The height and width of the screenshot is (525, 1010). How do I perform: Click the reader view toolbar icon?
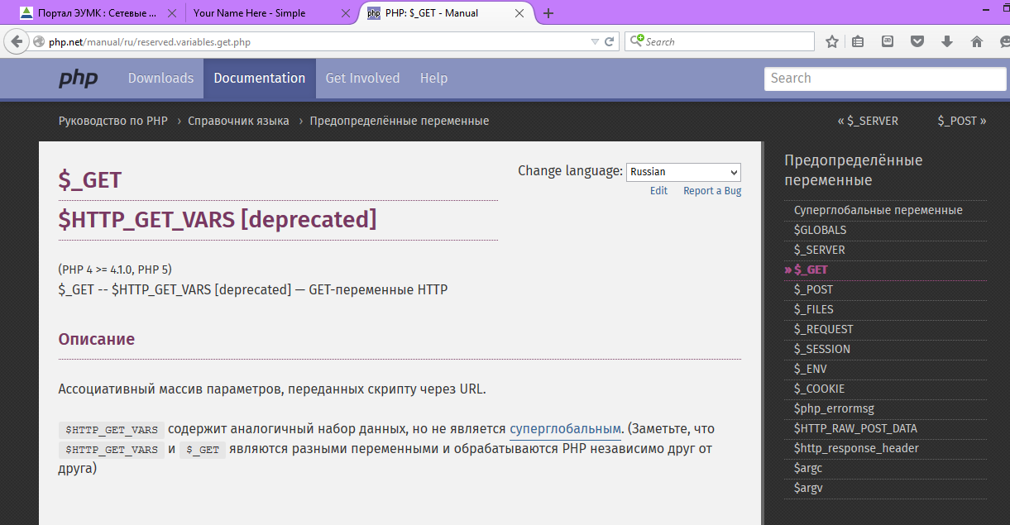click(888, 41)
